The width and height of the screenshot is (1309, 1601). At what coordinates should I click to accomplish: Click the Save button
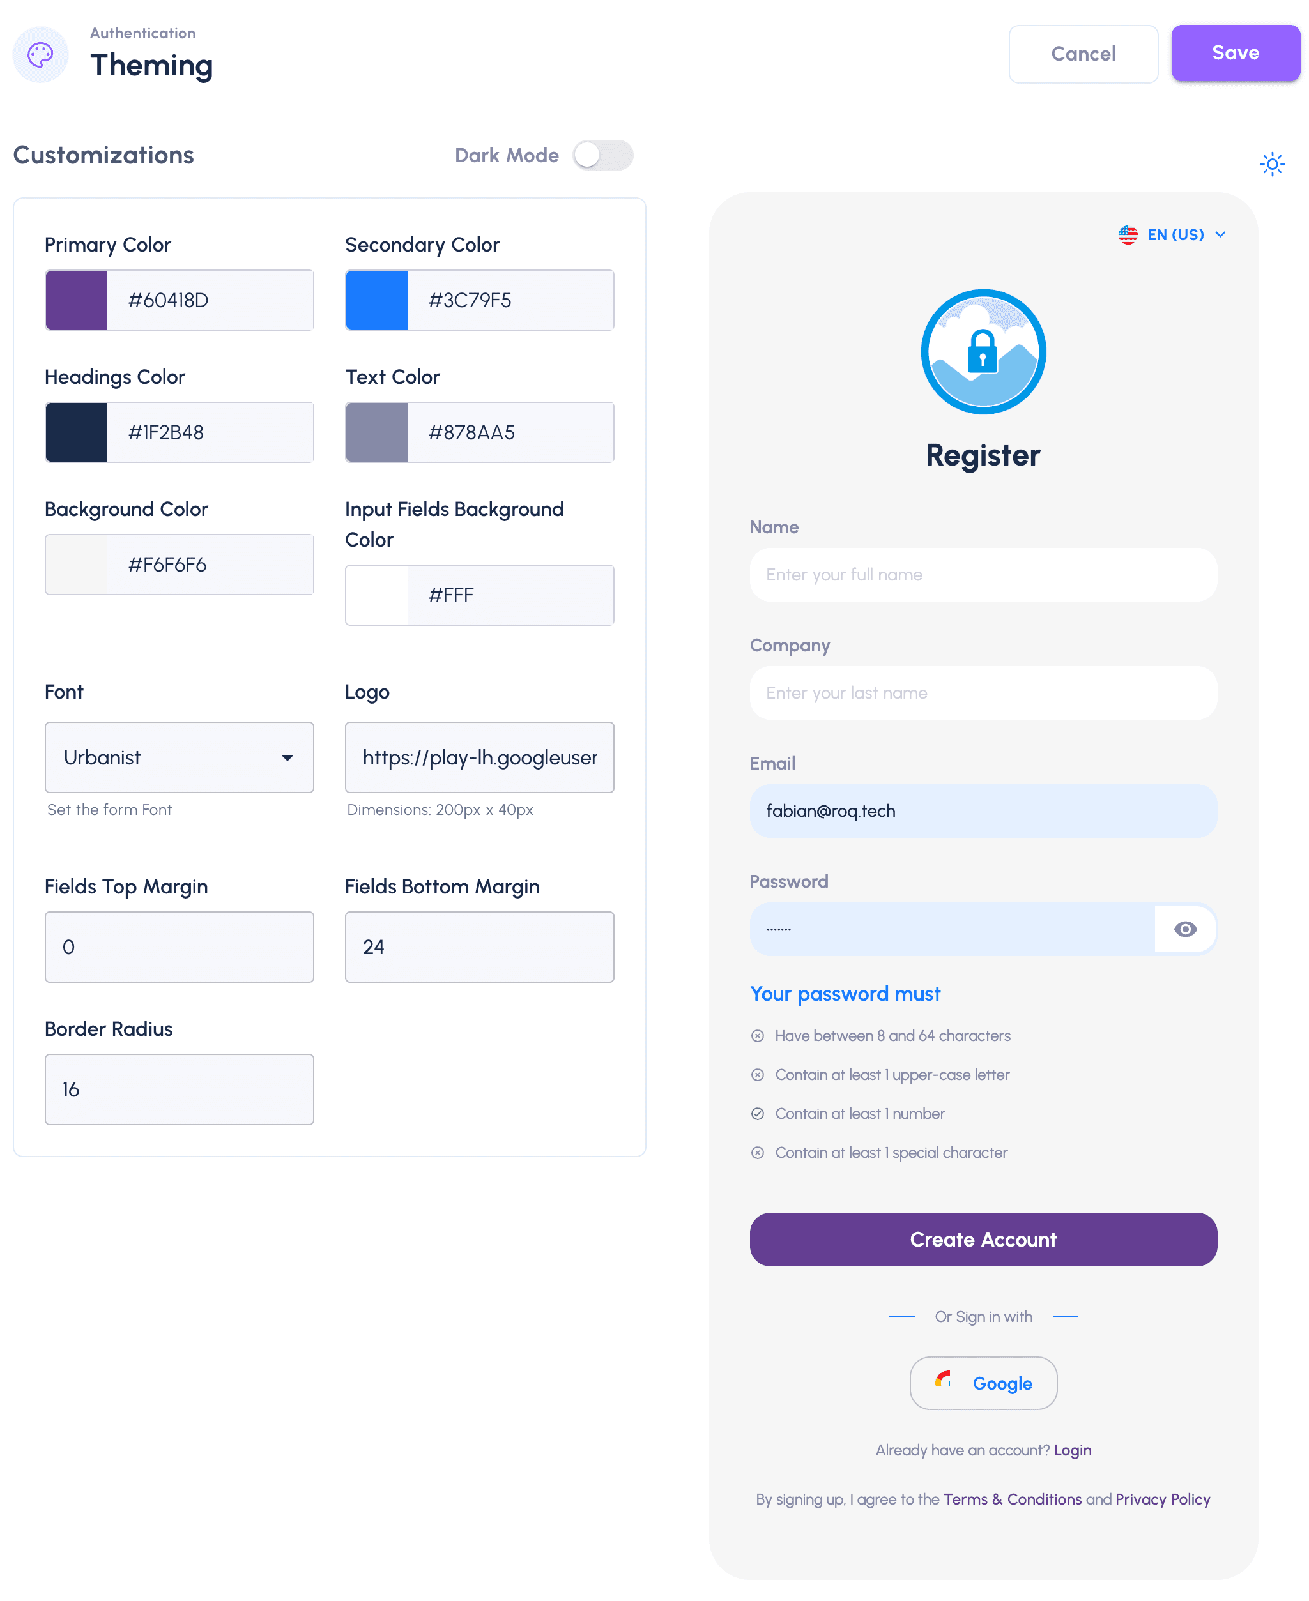coord(1234,53)
